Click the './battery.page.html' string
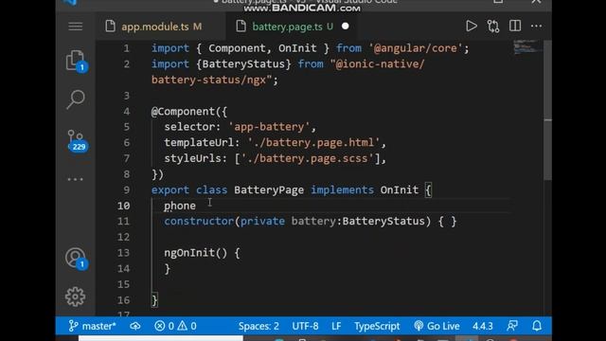The width and height of the screenshot is (606, 341). (x=313, y=143)
